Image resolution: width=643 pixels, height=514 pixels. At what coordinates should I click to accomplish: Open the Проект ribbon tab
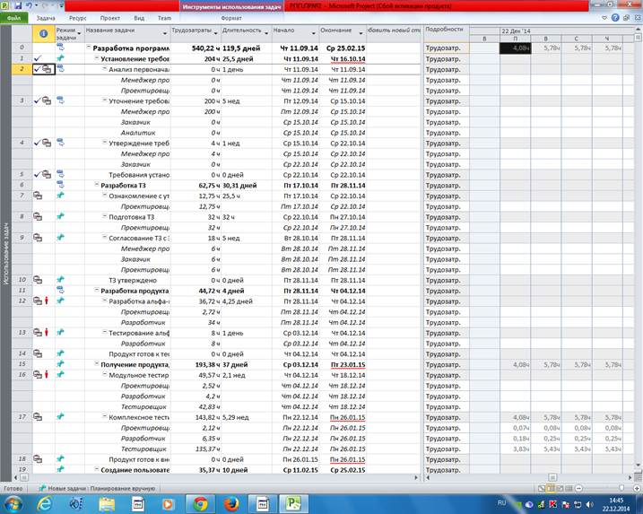[110, 18]
